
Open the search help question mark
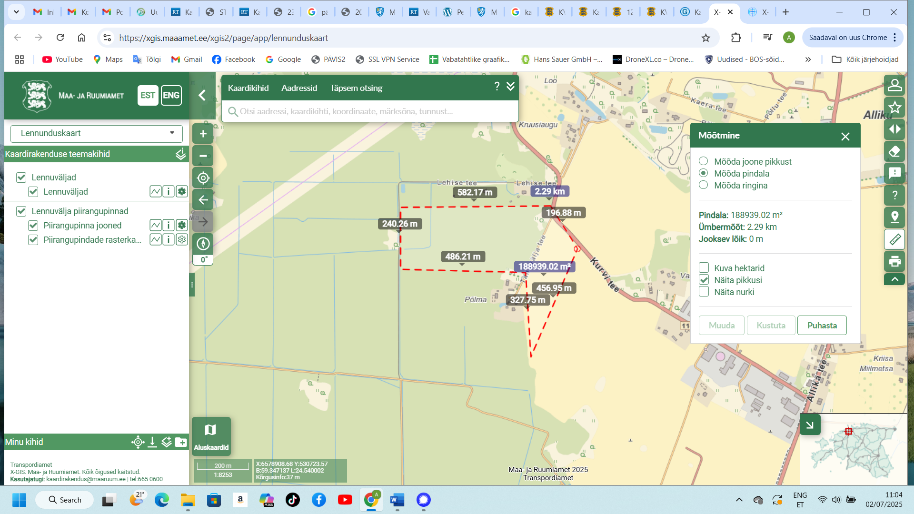tap(497, 86)
